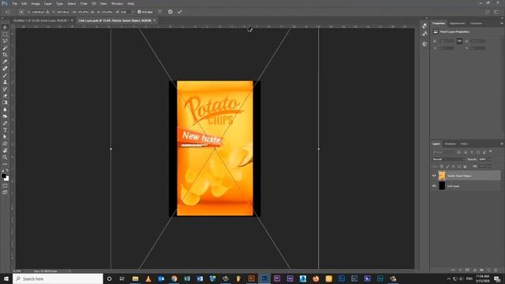Toggle the maintain aspect ratio link
Viewport: 505px width, 284px height.
pos(92,12)
